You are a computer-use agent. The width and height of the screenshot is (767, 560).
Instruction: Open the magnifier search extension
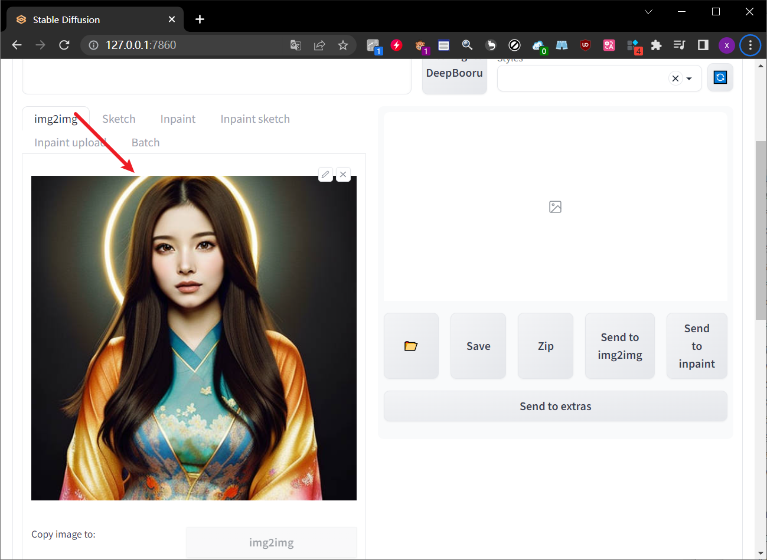click(x=467, y=45)
